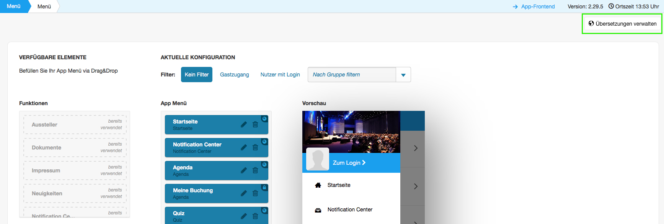Select the Neuigkeiten function element
This screenshot has width=664, height=224.
click(75, 193)
